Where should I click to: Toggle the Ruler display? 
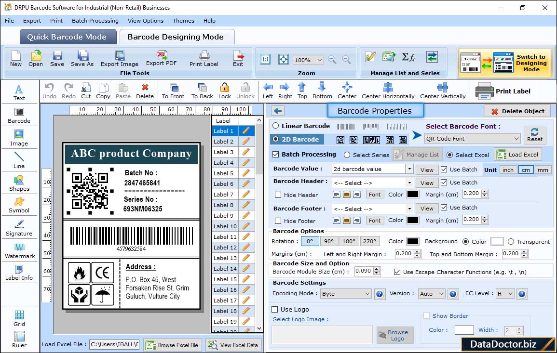(19, 340)
